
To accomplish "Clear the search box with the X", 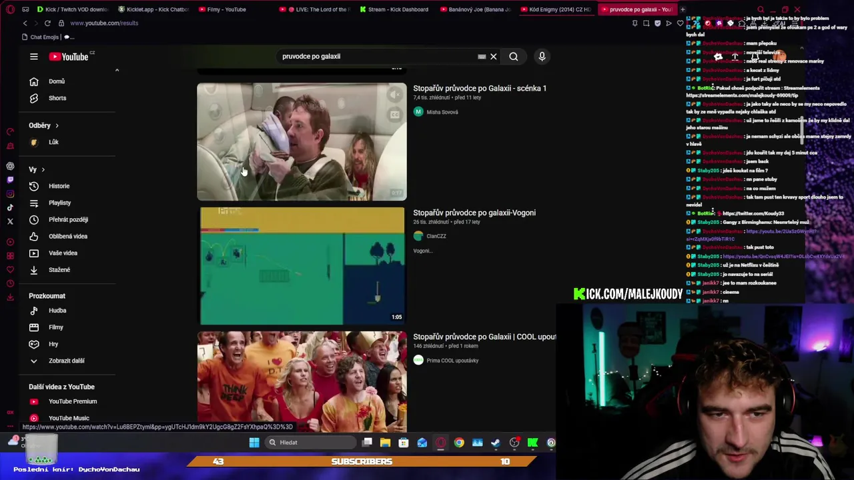I will click(x=494, y=57).
